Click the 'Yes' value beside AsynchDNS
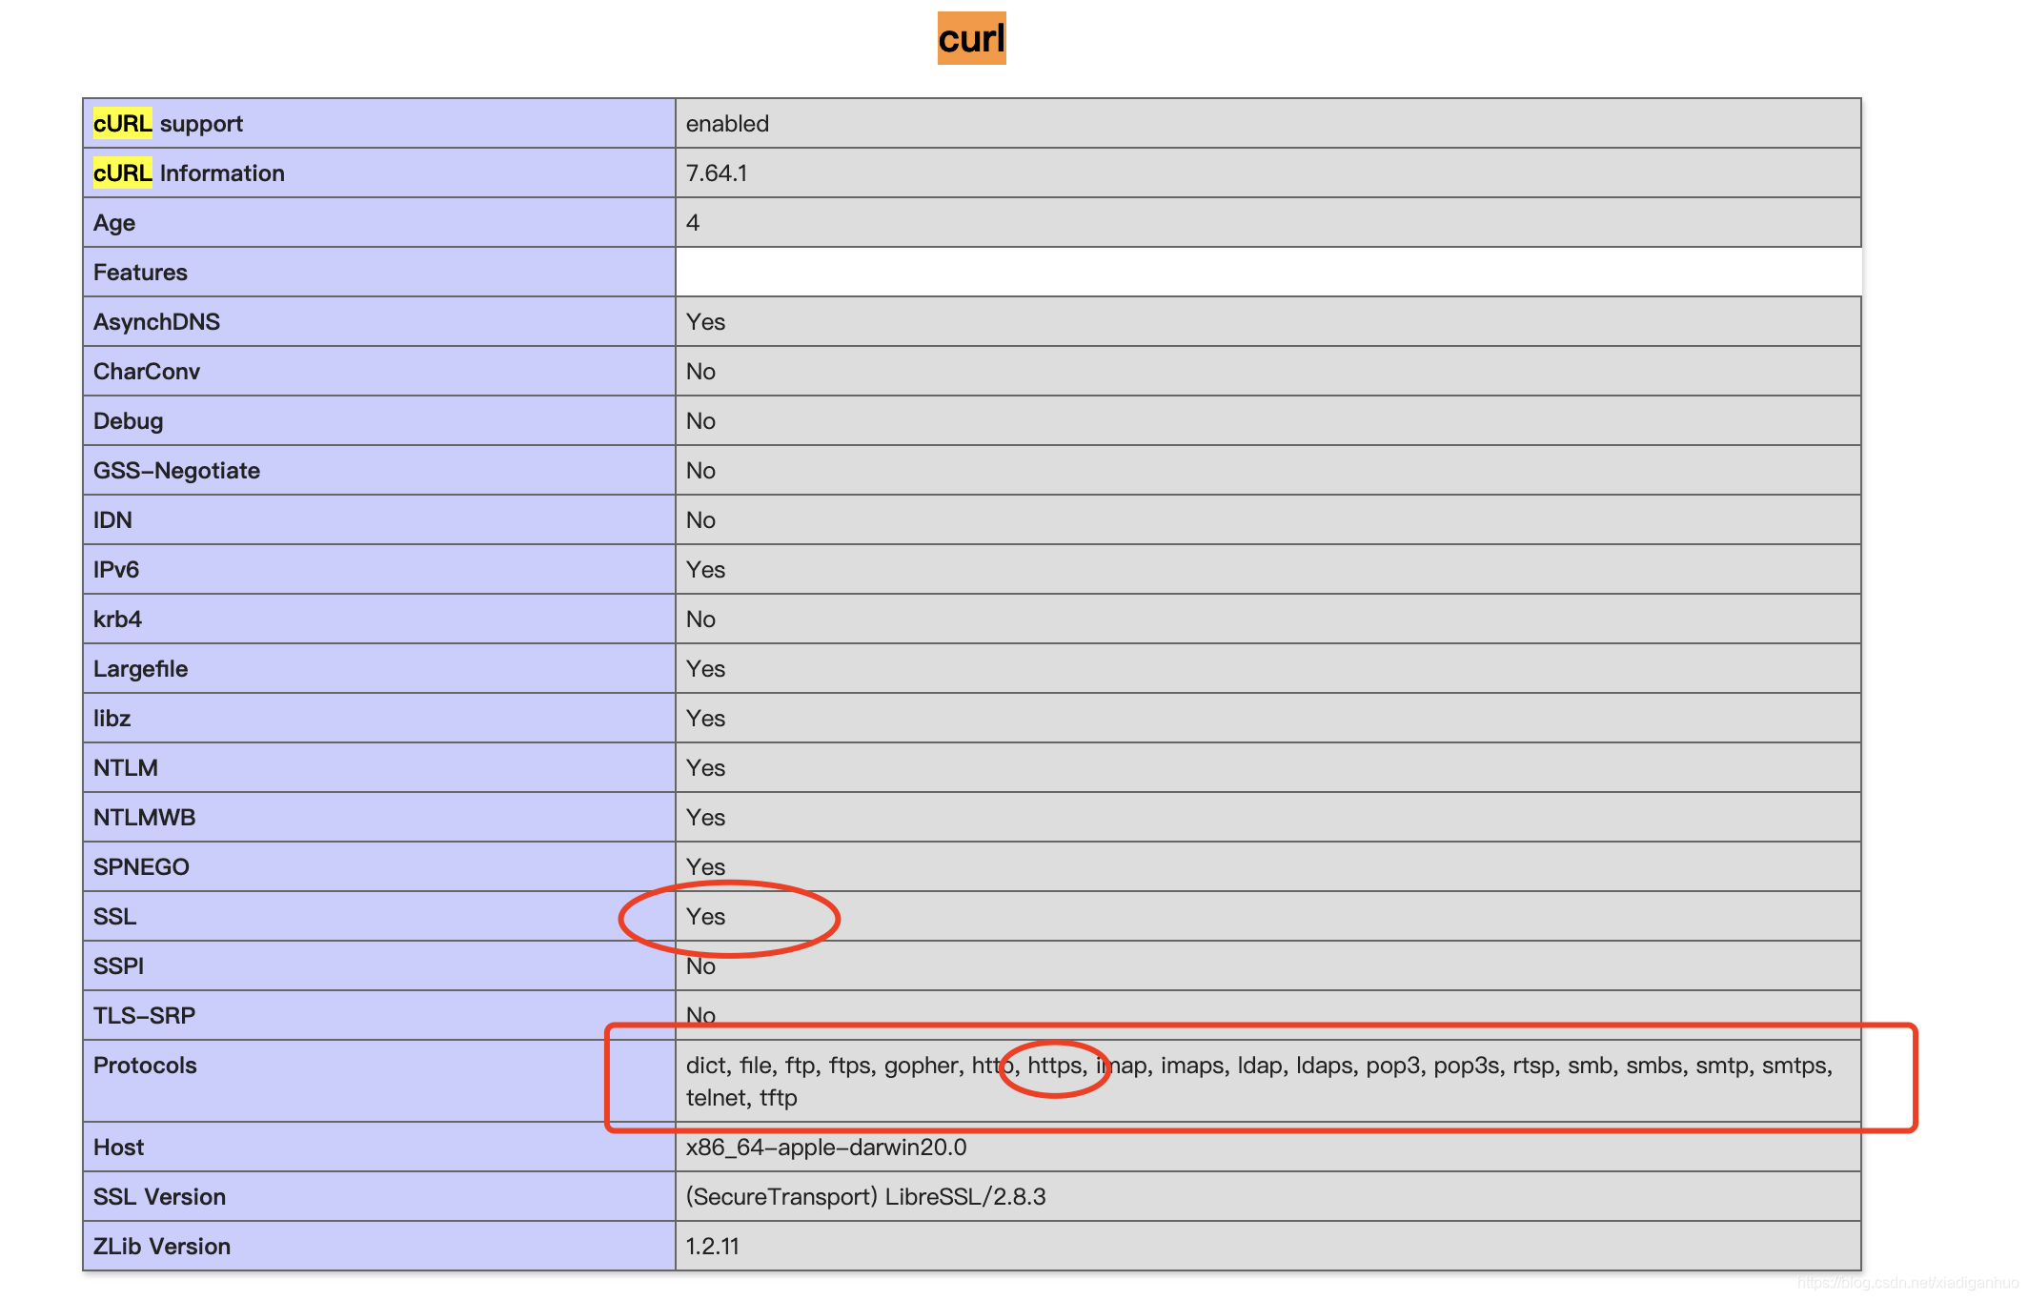The width and height of the screenshot is (2028, 1300). pos(705,322)
